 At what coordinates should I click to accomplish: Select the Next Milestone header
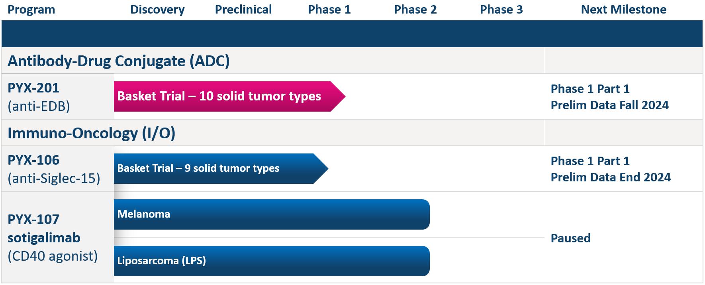pyautogui.click(x=623, y=10)
